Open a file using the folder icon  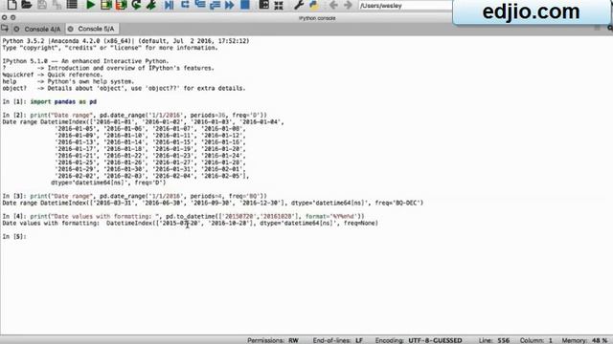[27, 5]
